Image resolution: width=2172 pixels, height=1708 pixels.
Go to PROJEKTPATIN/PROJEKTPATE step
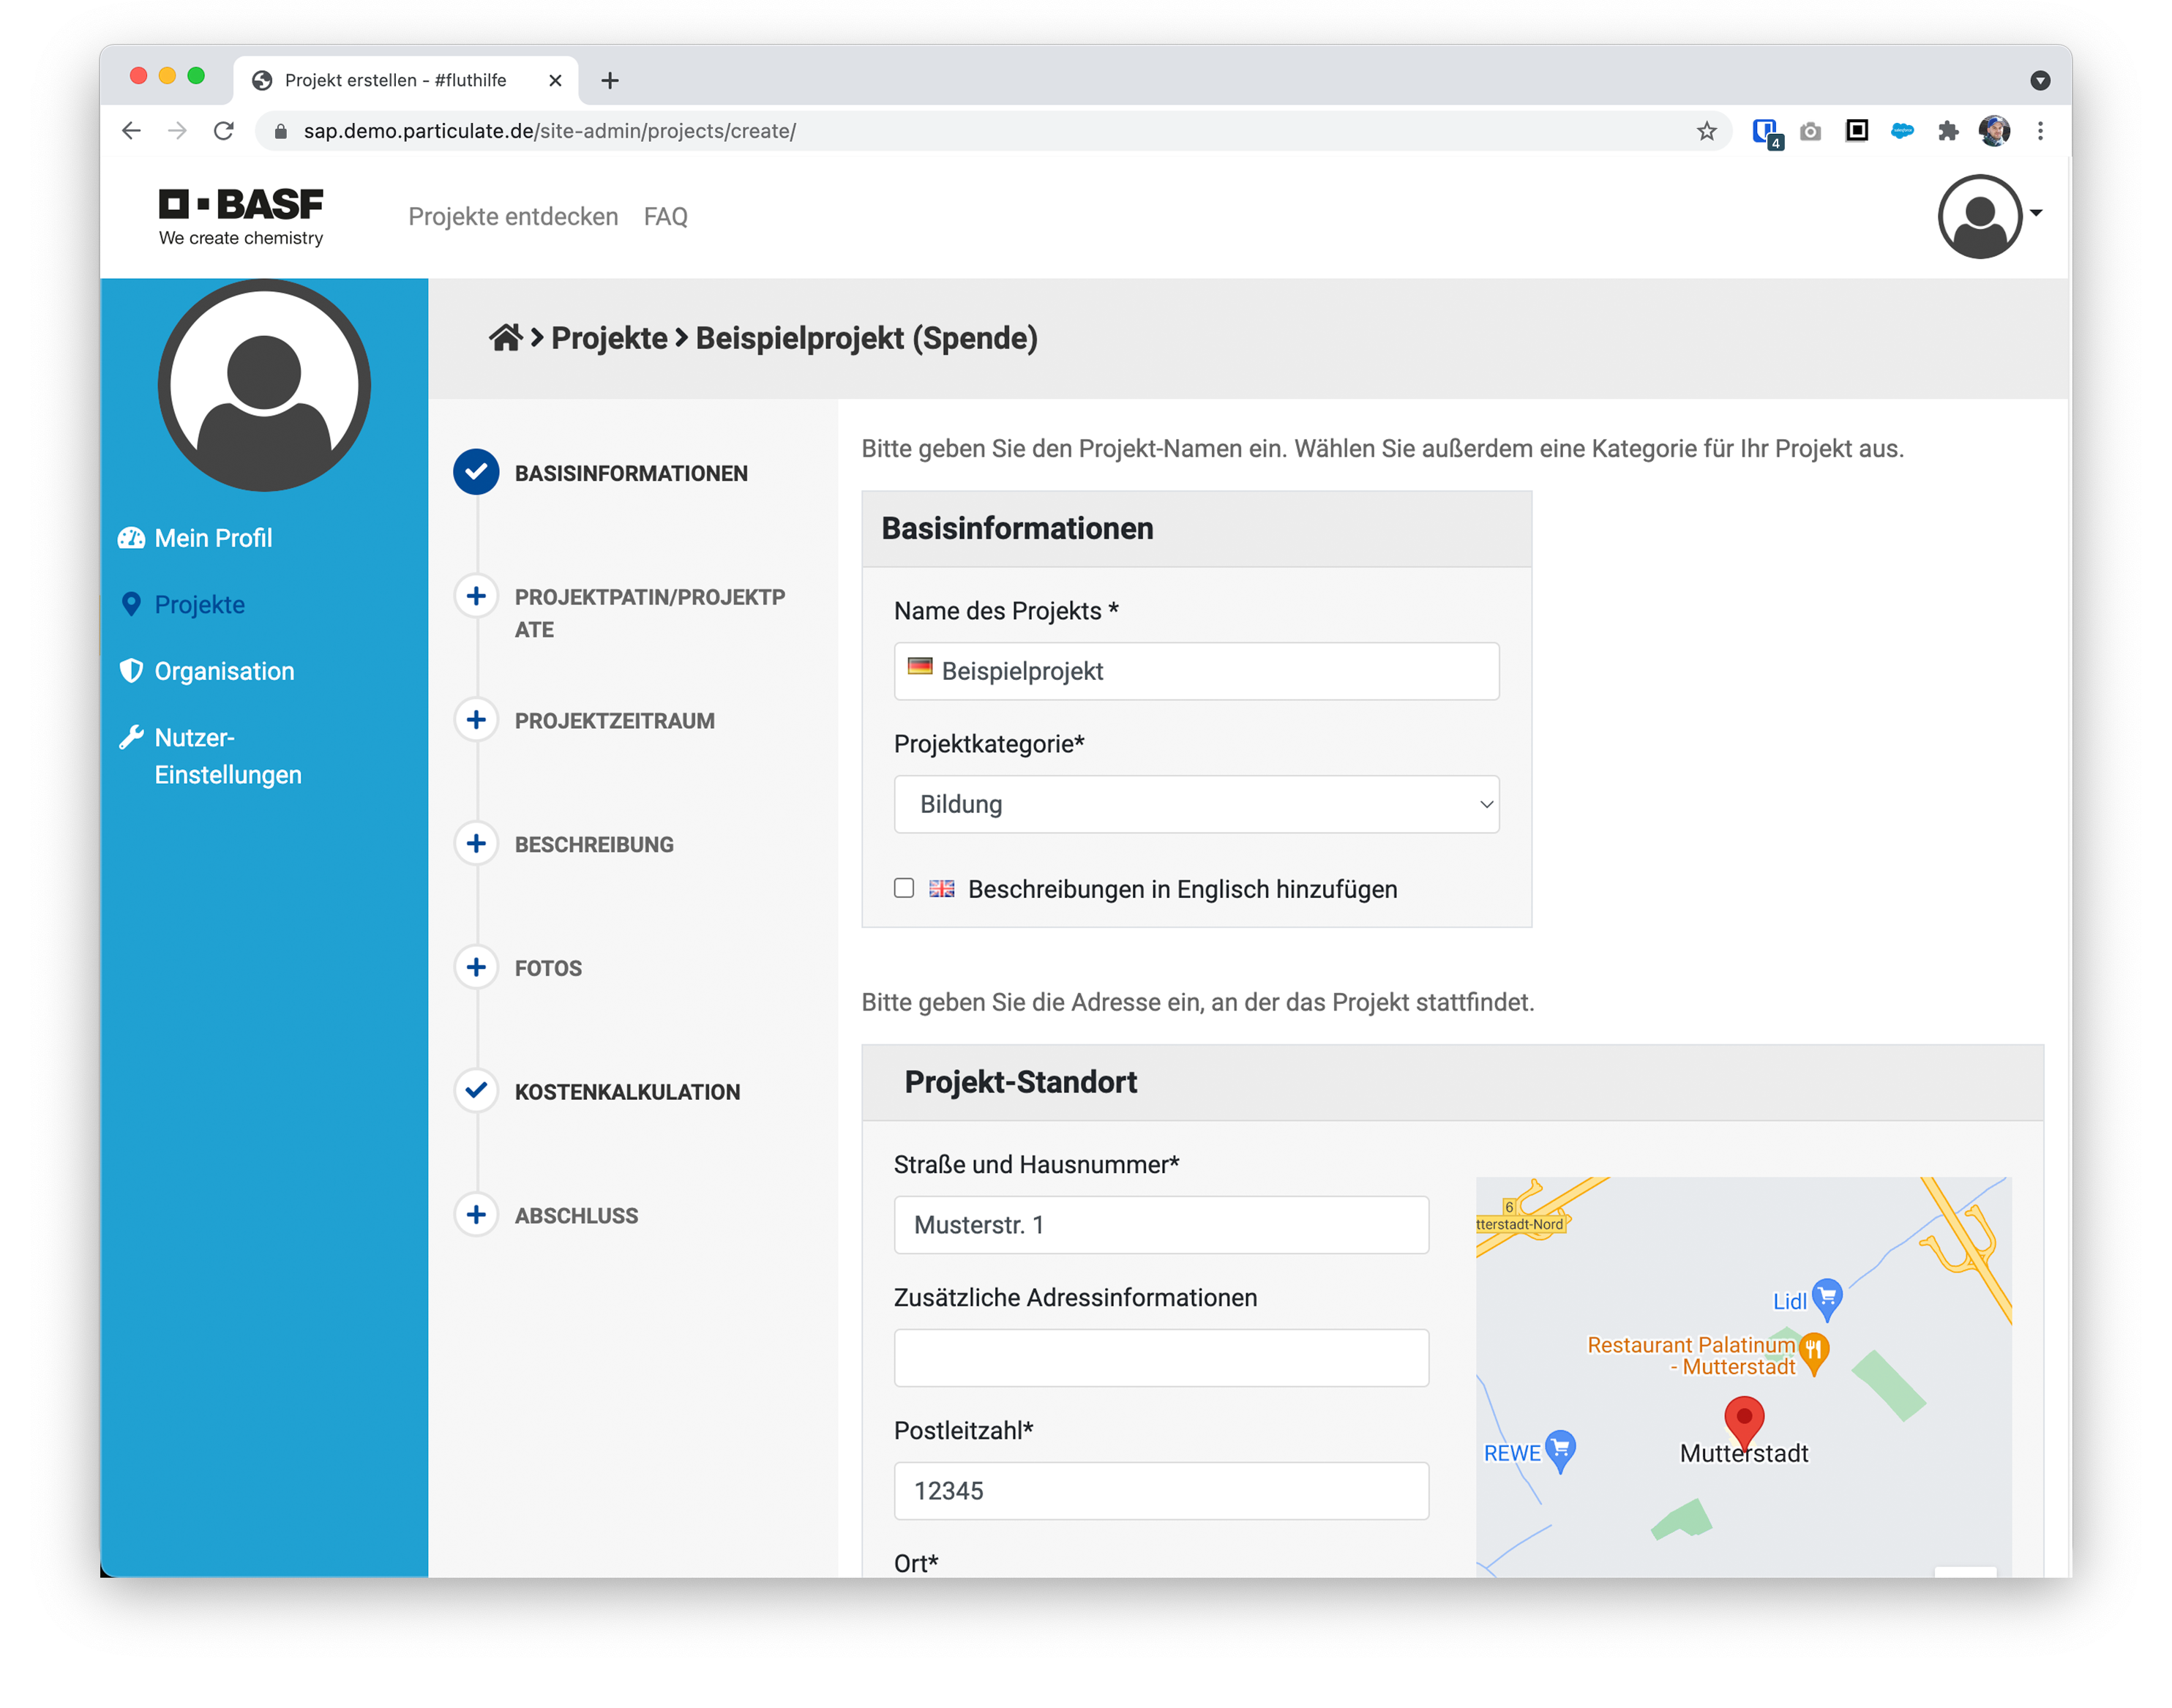tap(650, 613)
